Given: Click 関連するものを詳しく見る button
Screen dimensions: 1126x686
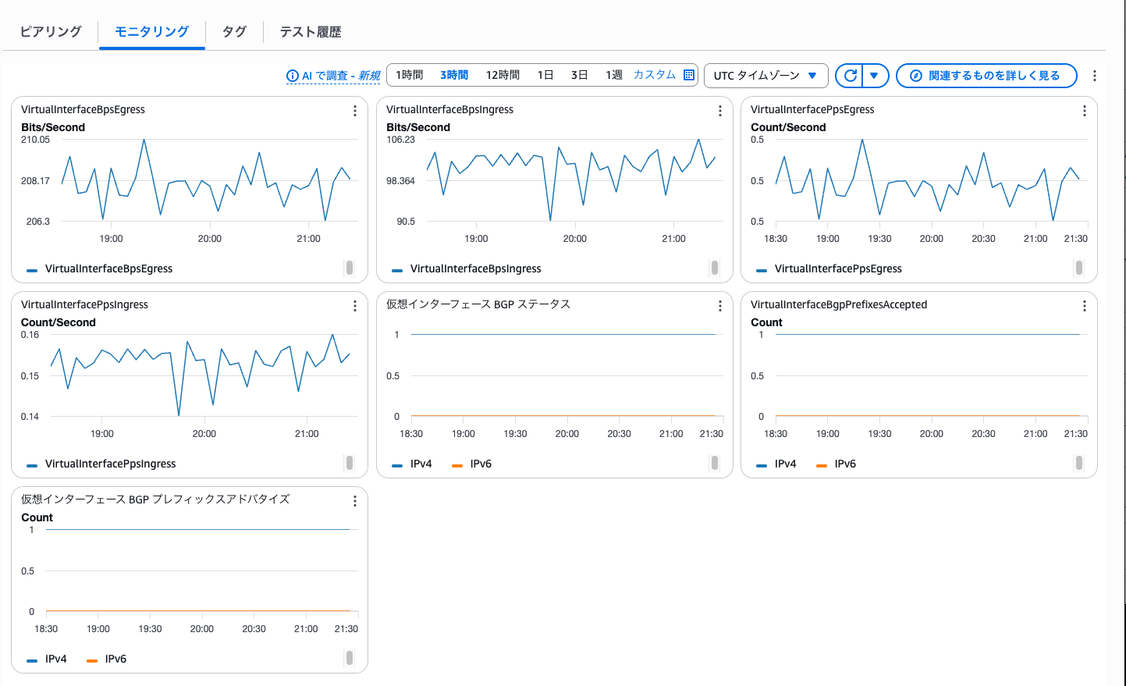Looking at the screenshot, I should (x=986, y=76).
